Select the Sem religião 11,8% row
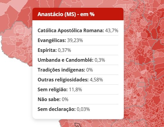 (78, 89)
